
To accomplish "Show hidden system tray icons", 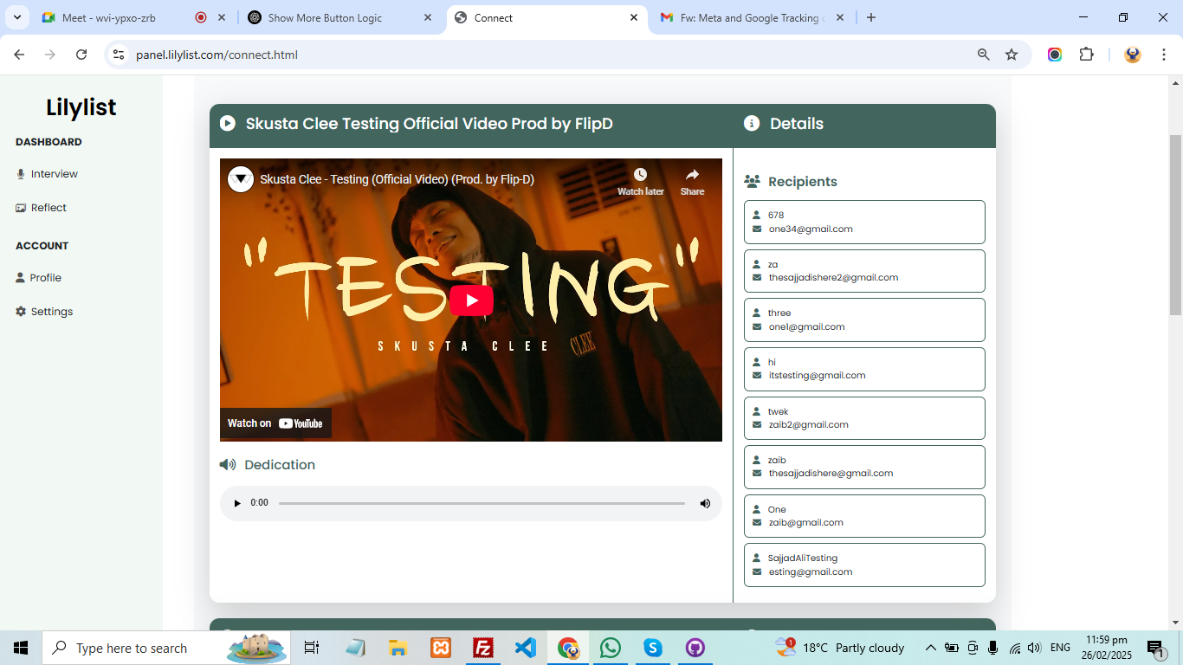I will click(930, 648).
